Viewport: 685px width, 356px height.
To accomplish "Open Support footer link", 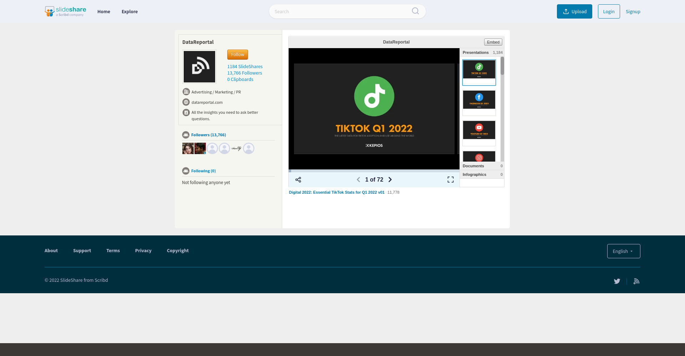I will pyautogui.click(x=82, y=250).
